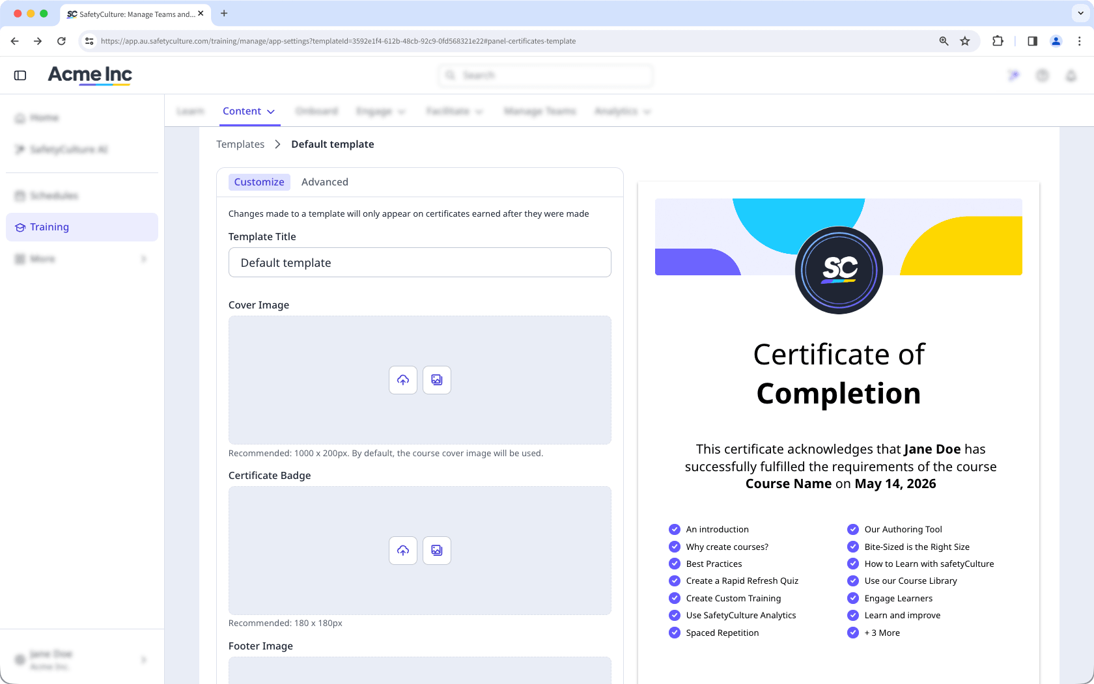Open the site information icon in address bar
1094x684 pixels.
click(89, 41)
